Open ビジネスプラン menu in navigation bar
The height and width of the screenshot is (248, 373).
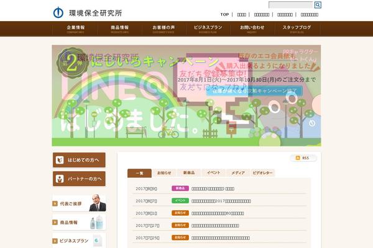[x=208, y=29]
